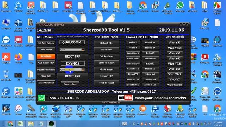The image size is (226, 127).
Task: Click RESET FRP button below QUALCOMM
Action: click(x=73, y=56)
